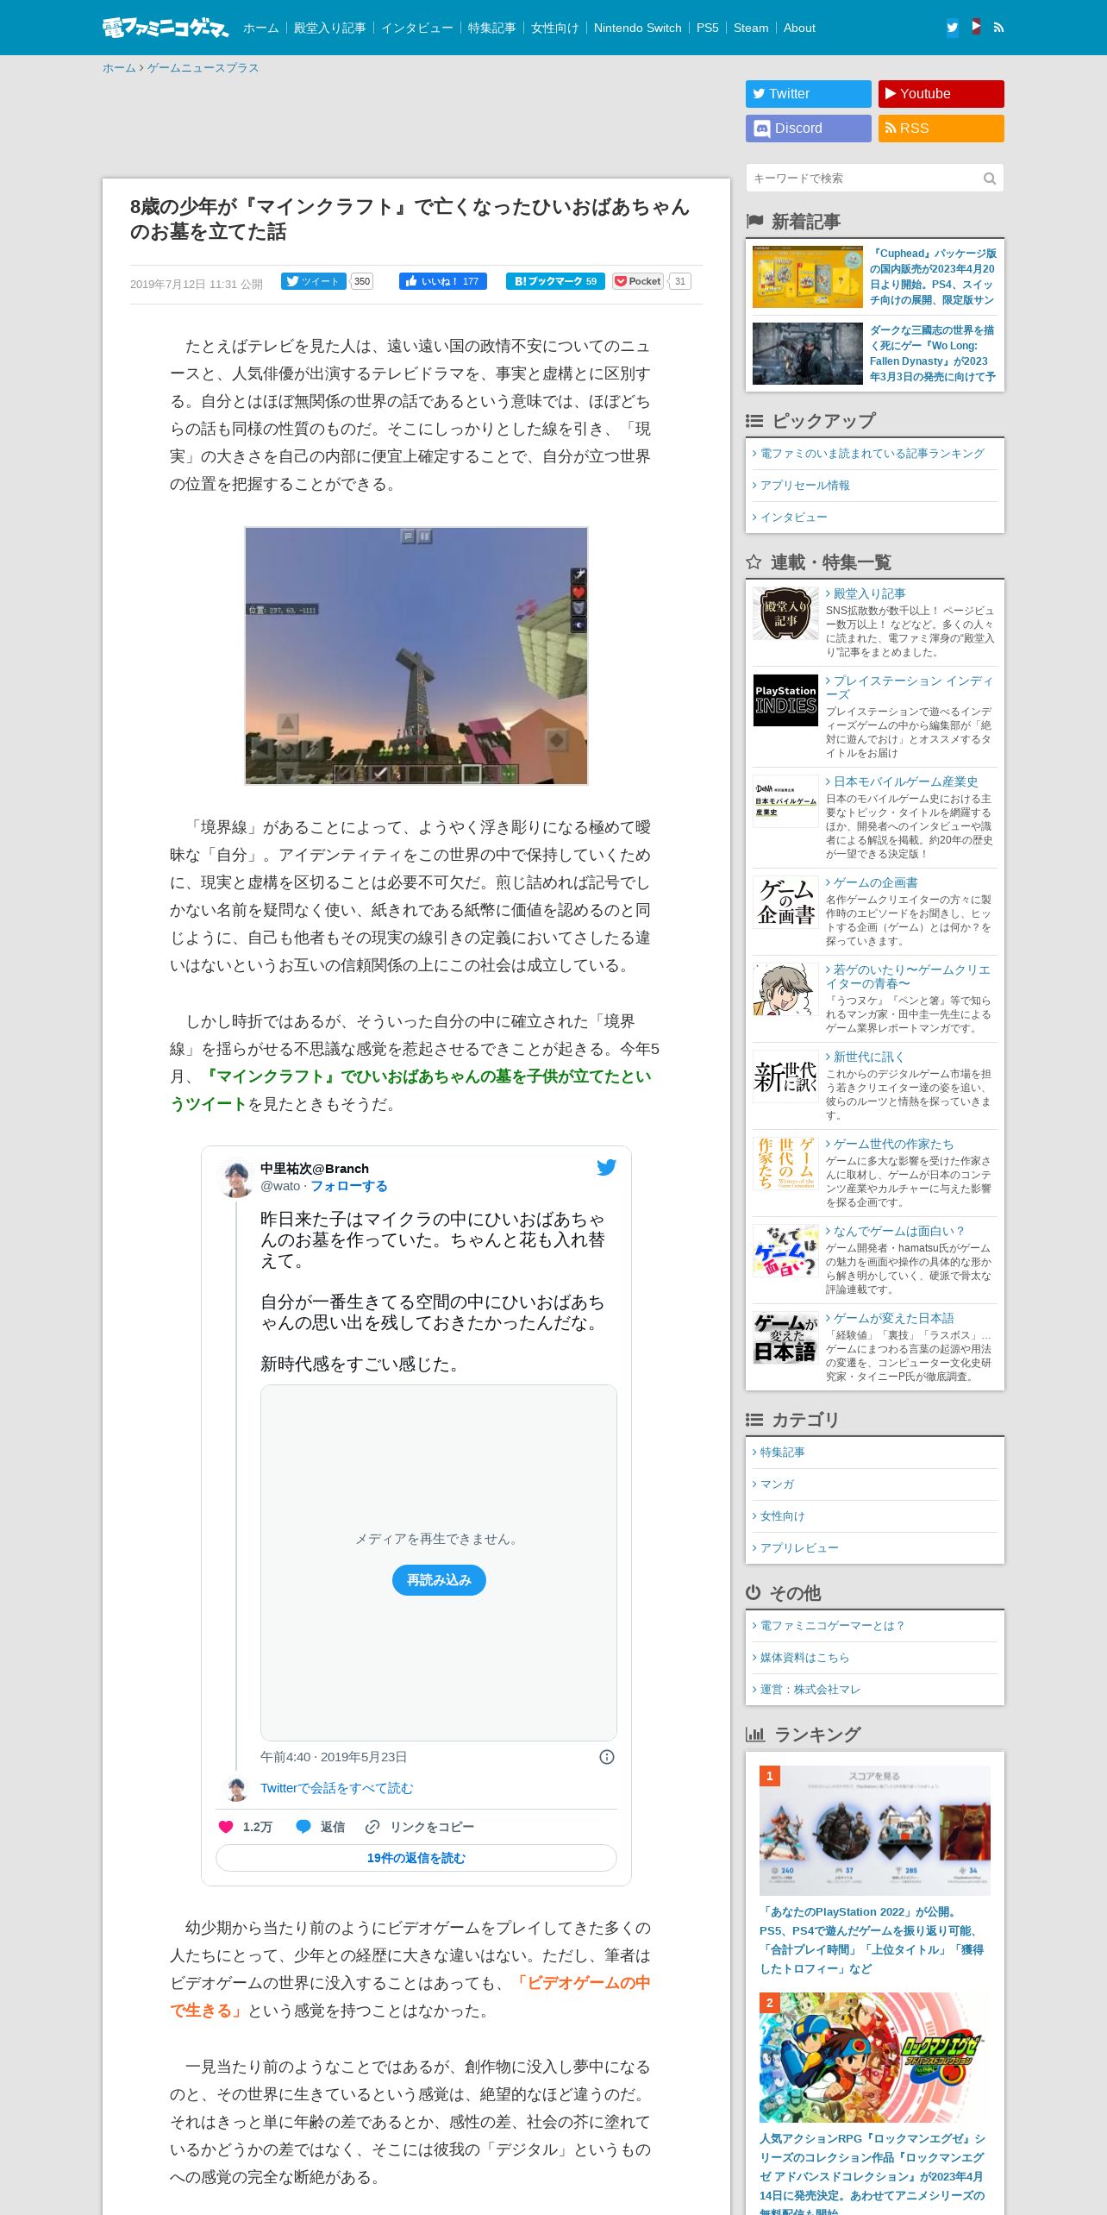Viewport: 1107px width, 2215px height.
Task: Click the search magnifier icon
Action: click(990, 179)
